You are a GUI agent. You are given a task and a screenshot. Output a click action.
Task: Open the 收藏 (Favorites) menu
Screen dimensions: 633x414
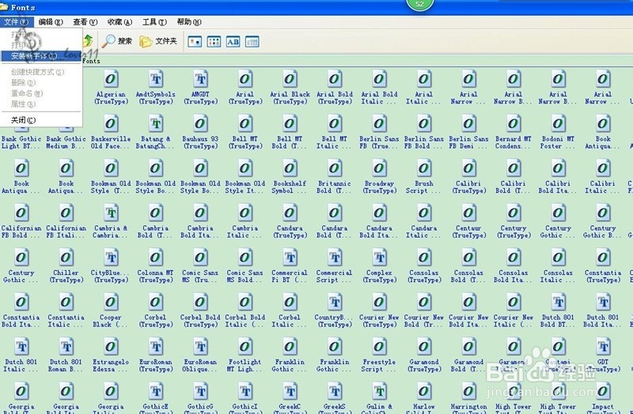click(120, 22)
